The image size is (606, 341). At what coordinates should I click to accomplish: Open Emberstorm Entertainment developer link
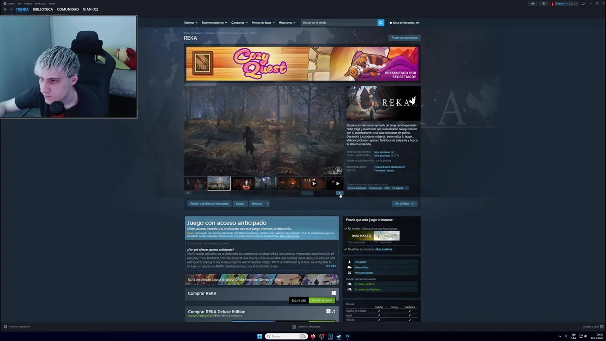click(390, 167)
